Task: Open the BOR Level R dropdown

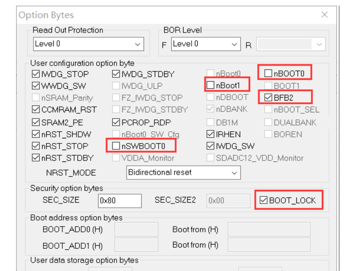Action: pyautogui.click(x=291, y=44)
